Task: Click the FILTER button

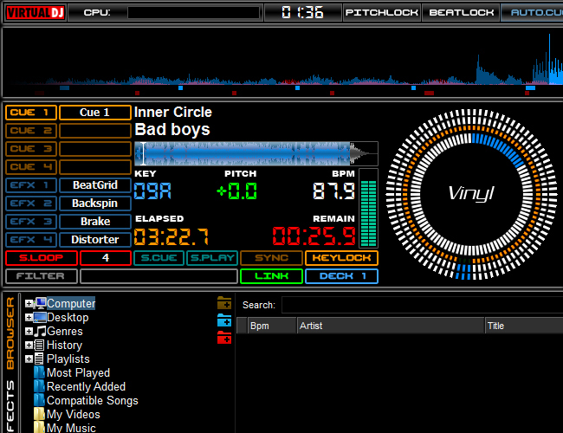Action: point(42,276)
